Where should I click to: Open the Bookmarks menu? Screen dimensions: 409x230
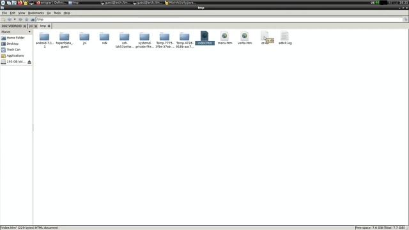36,13
